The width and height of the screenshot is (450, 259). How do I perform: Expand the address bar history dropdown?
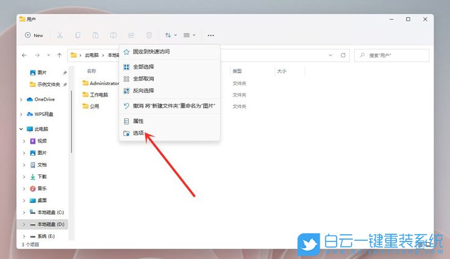click(x=331, y=55)
